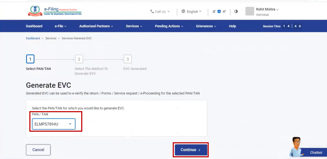Expand the English language dropdown
The width and height of the screenshot is (327, 159).
[x=192, y=11]
